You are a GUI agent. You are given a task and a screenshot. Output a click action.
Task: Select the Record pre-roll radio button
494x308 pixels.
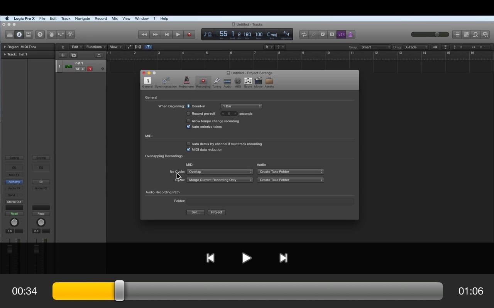pos(188,114)
